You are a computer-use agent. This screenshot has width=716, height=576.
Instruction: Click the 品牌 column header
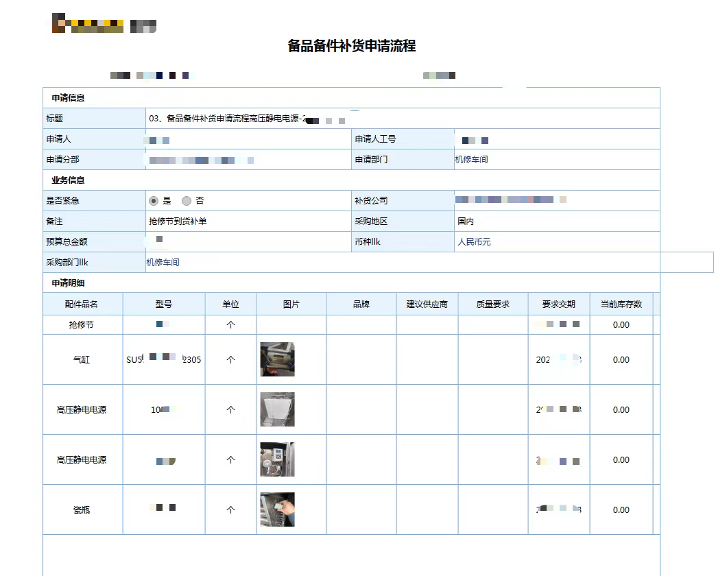(361, 304)
